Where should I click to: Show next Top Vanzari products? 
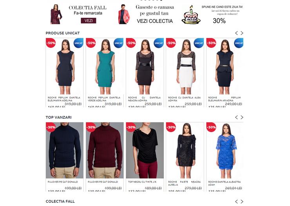(x=242, y=117)
